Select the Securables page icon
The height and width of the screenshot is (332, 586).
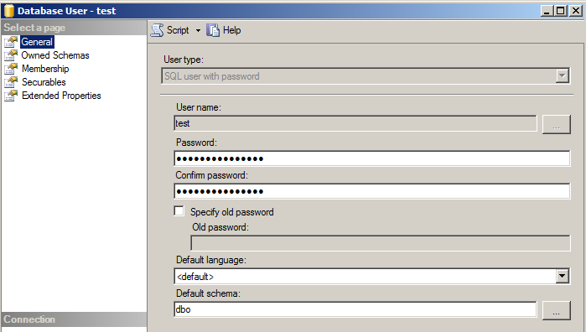point(11,82)
